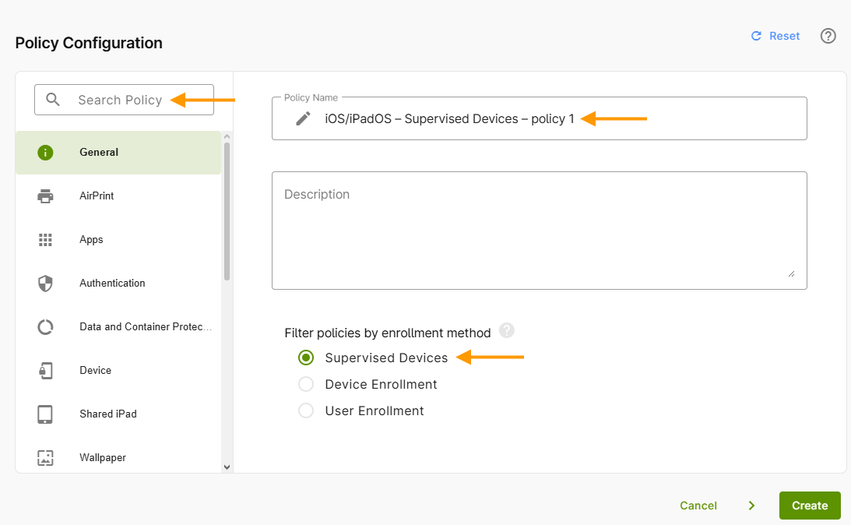This screenshot has height=525, width=851.
Task: Click the Shared iPad tablet icon
Action: [x=45, y=414]
